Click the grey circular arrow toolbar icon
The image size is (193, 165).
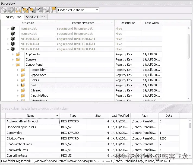(11, 10)
